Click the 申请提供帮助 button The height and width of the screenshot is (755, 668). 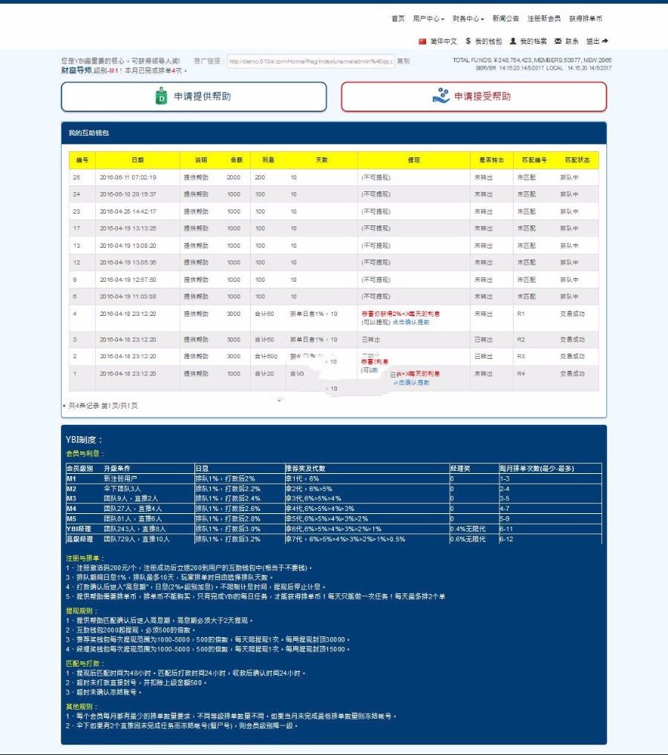(x=194, y=96)
